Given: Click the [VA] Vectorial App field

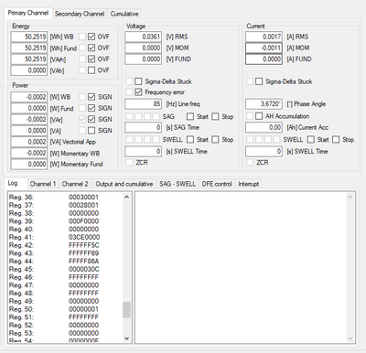Looking at the screenshot, I should click(29, 142).
